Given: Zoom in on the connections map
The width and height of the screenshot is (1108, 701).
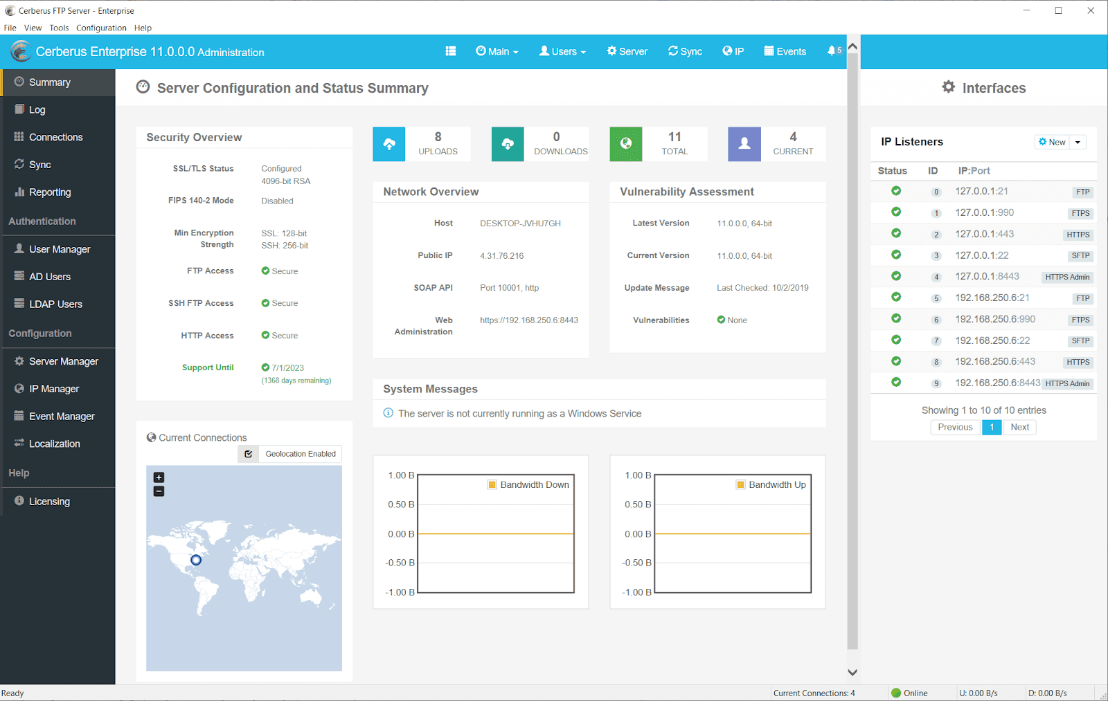Looking at the screenshot, I should pos(159,477).
